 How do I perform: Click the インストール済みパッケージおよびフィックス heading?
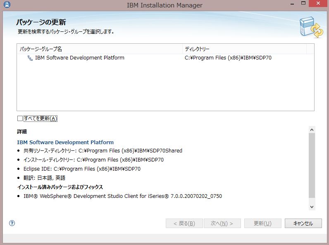pyautogui.click(x=60, y=187)
